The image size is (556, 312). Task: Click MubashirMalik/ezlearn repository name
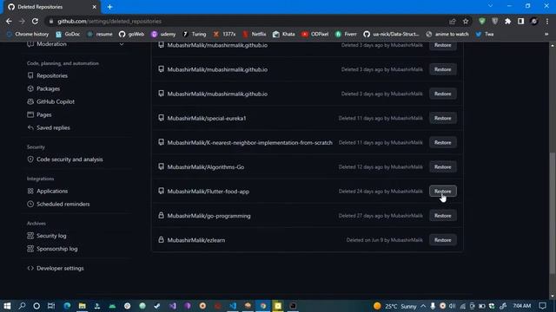click(x=196, y=240)
